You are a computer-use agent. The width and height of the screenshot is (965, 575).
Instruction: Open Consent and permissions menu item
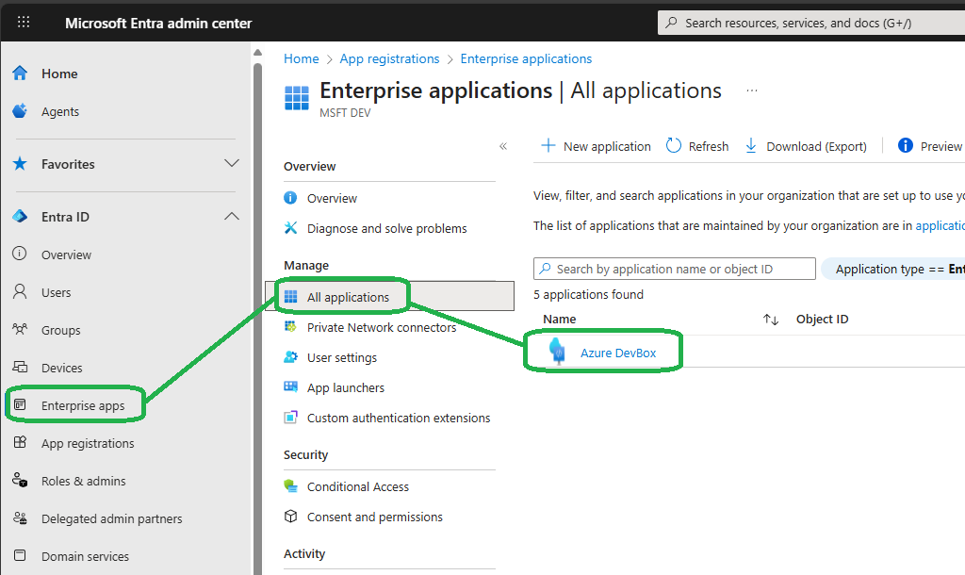[x=375, y=517]
